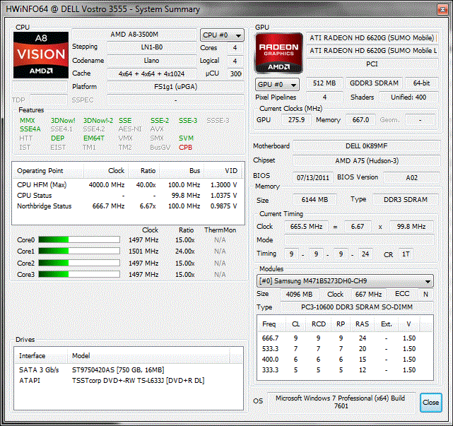
Task: Click the RAS column header
Action: 362,324
